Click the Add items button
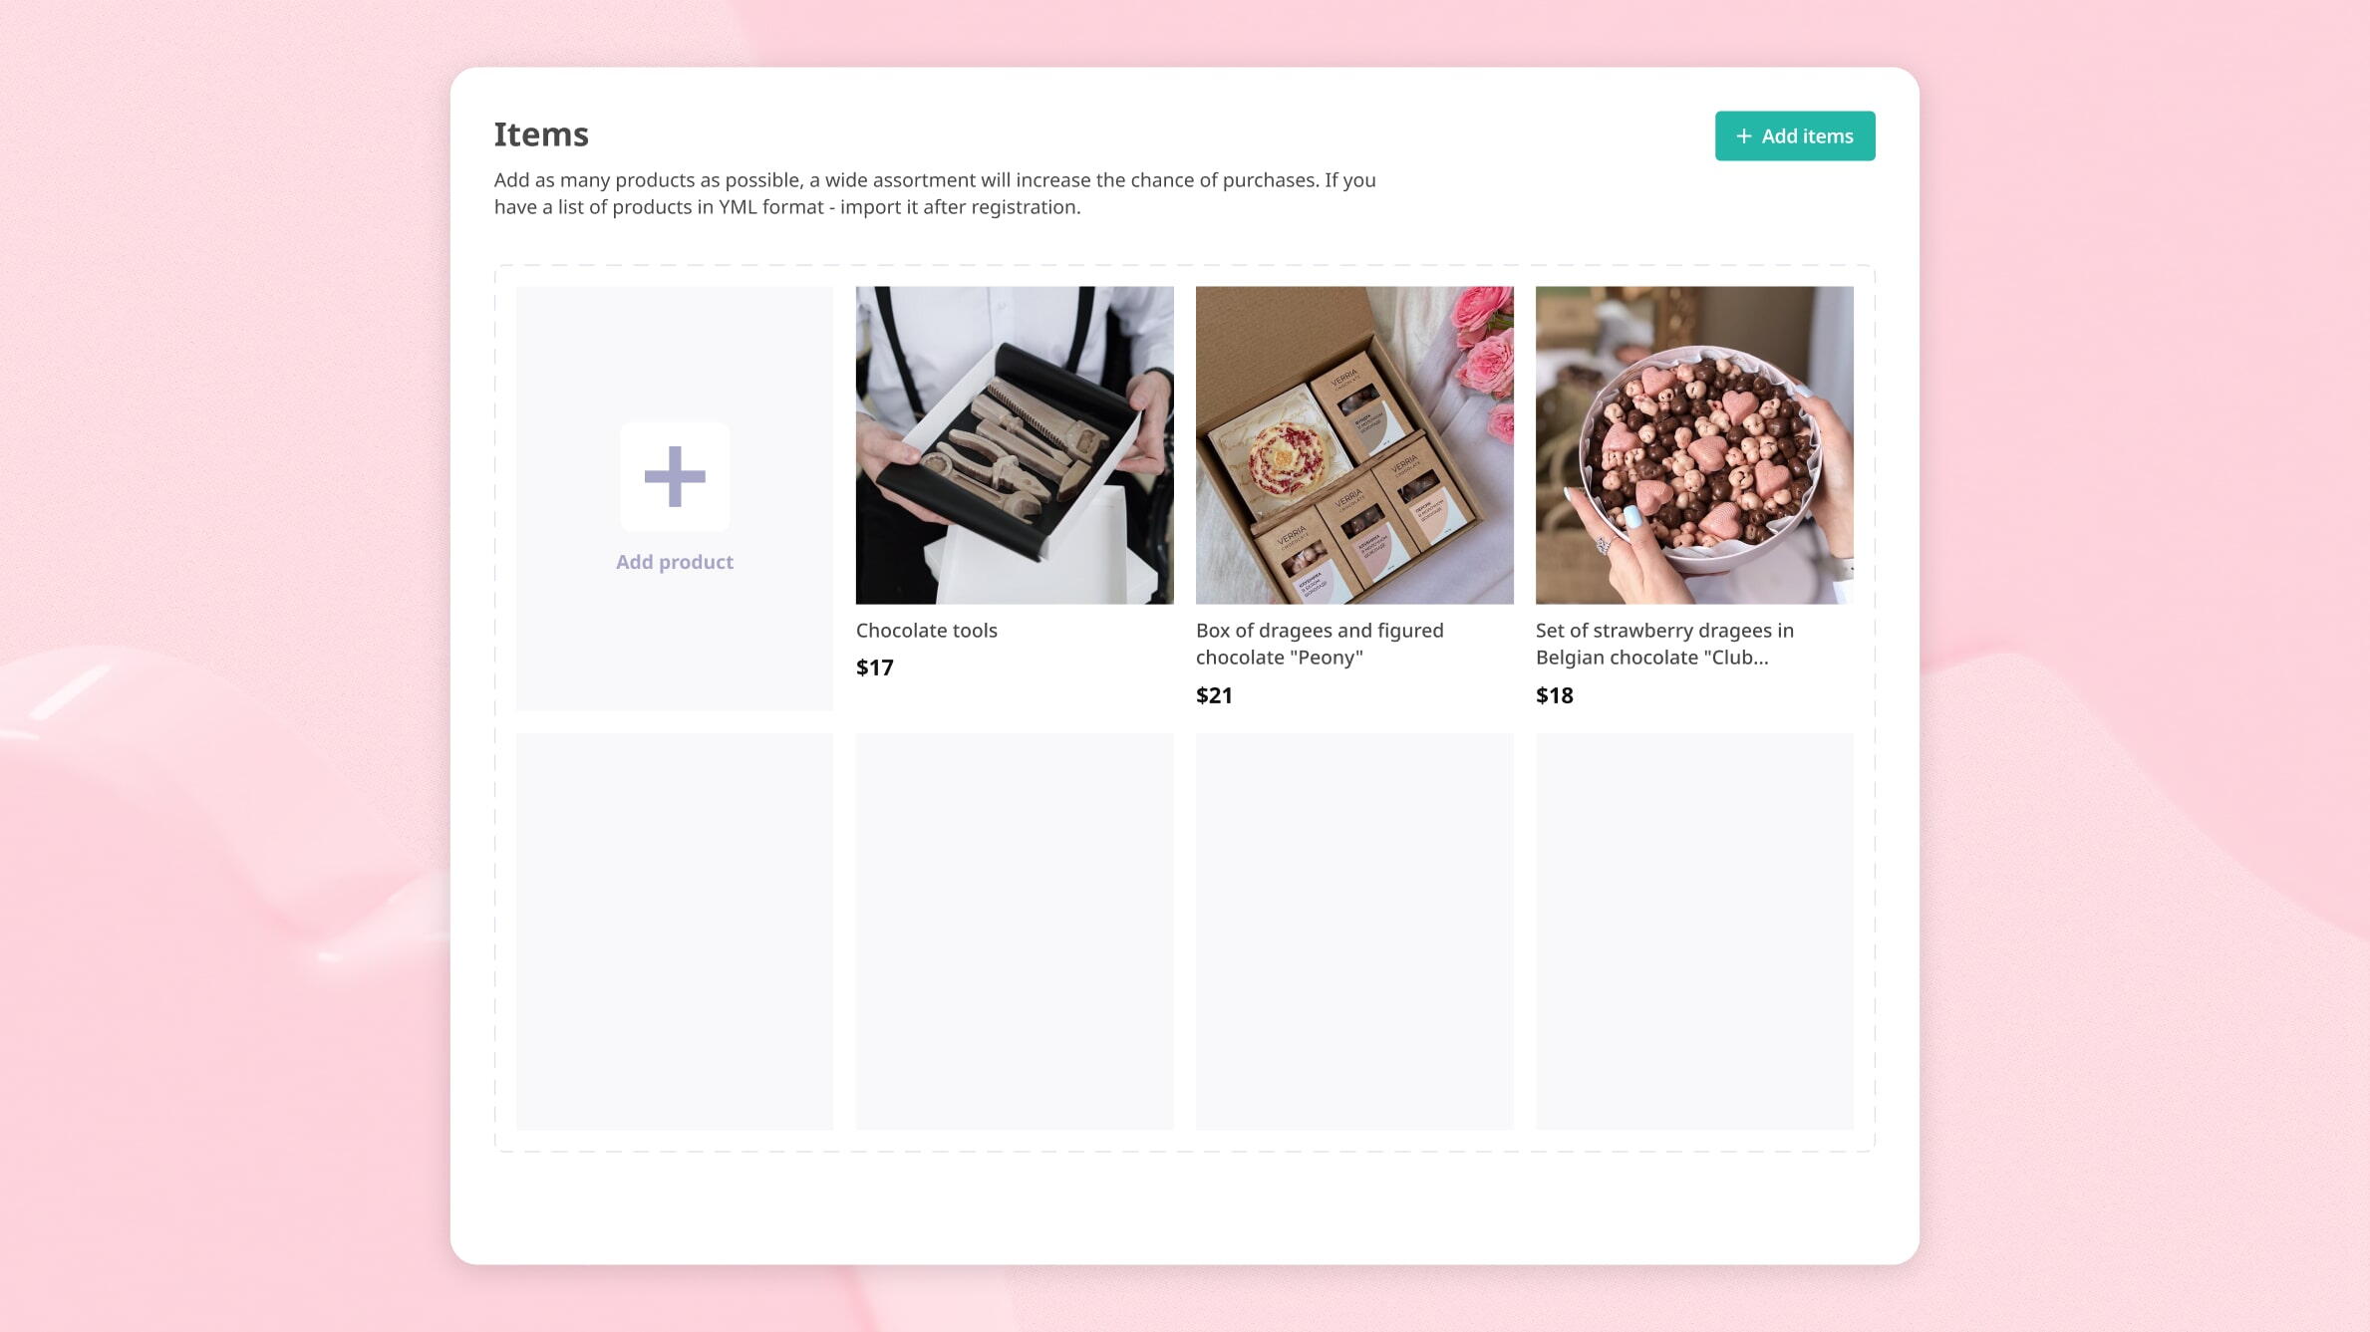The height and width of the screenshot is (1332, 2370). (x=1794, y=134)
